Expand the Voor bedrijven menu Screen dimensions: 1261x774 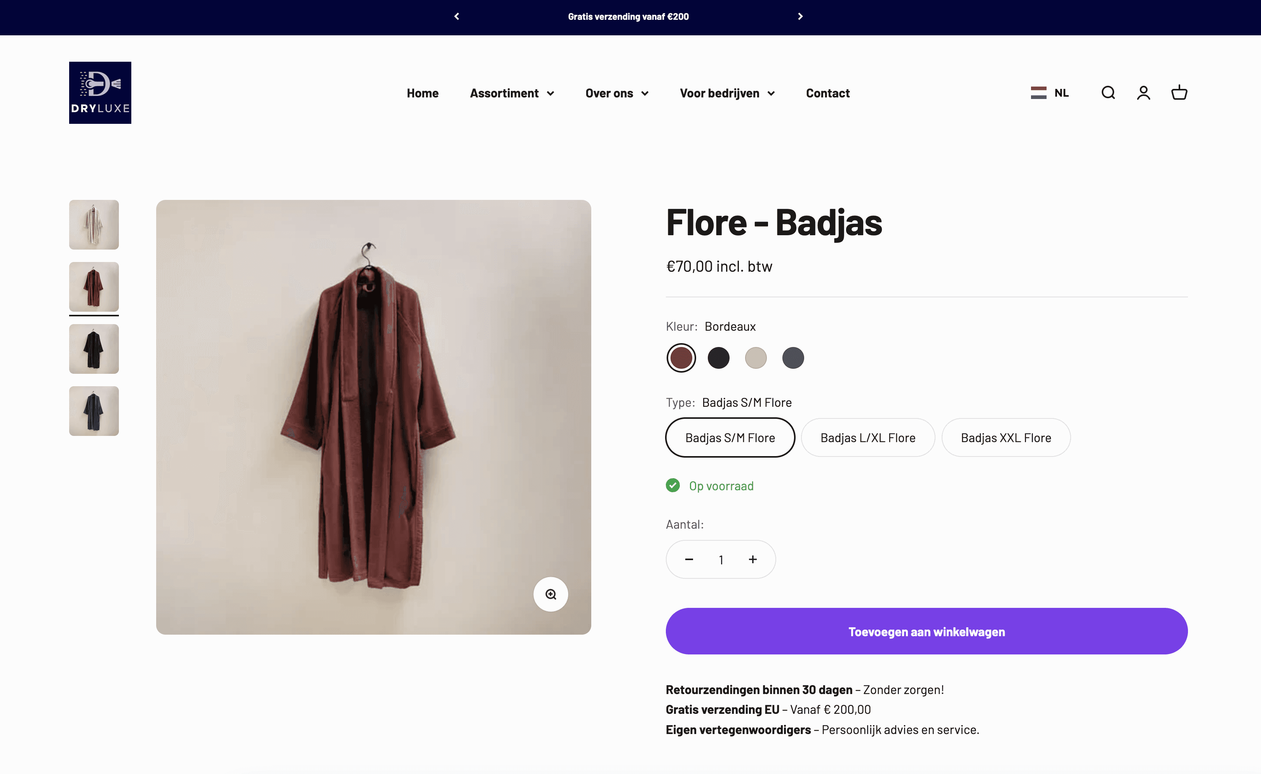coord(727,93)
